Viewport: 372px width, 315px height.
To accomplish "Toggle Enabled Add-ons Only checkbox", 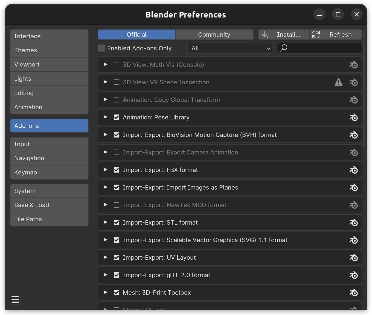I will [x=101, y=48].
